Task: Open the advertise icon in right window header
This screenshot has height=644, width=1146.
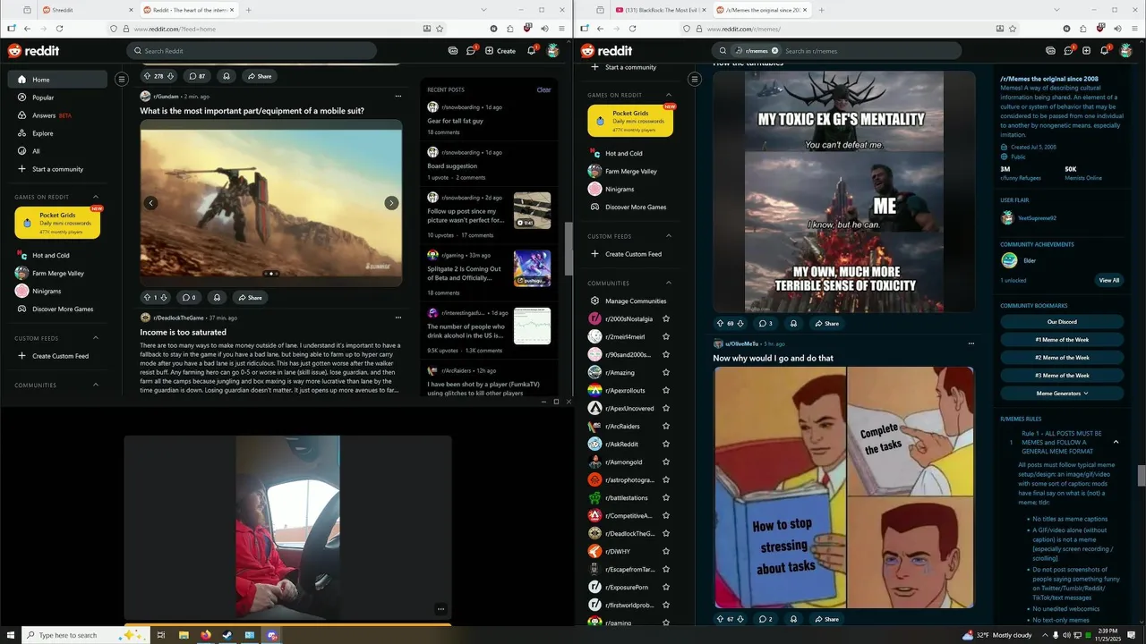Action: coord(1050,51)
